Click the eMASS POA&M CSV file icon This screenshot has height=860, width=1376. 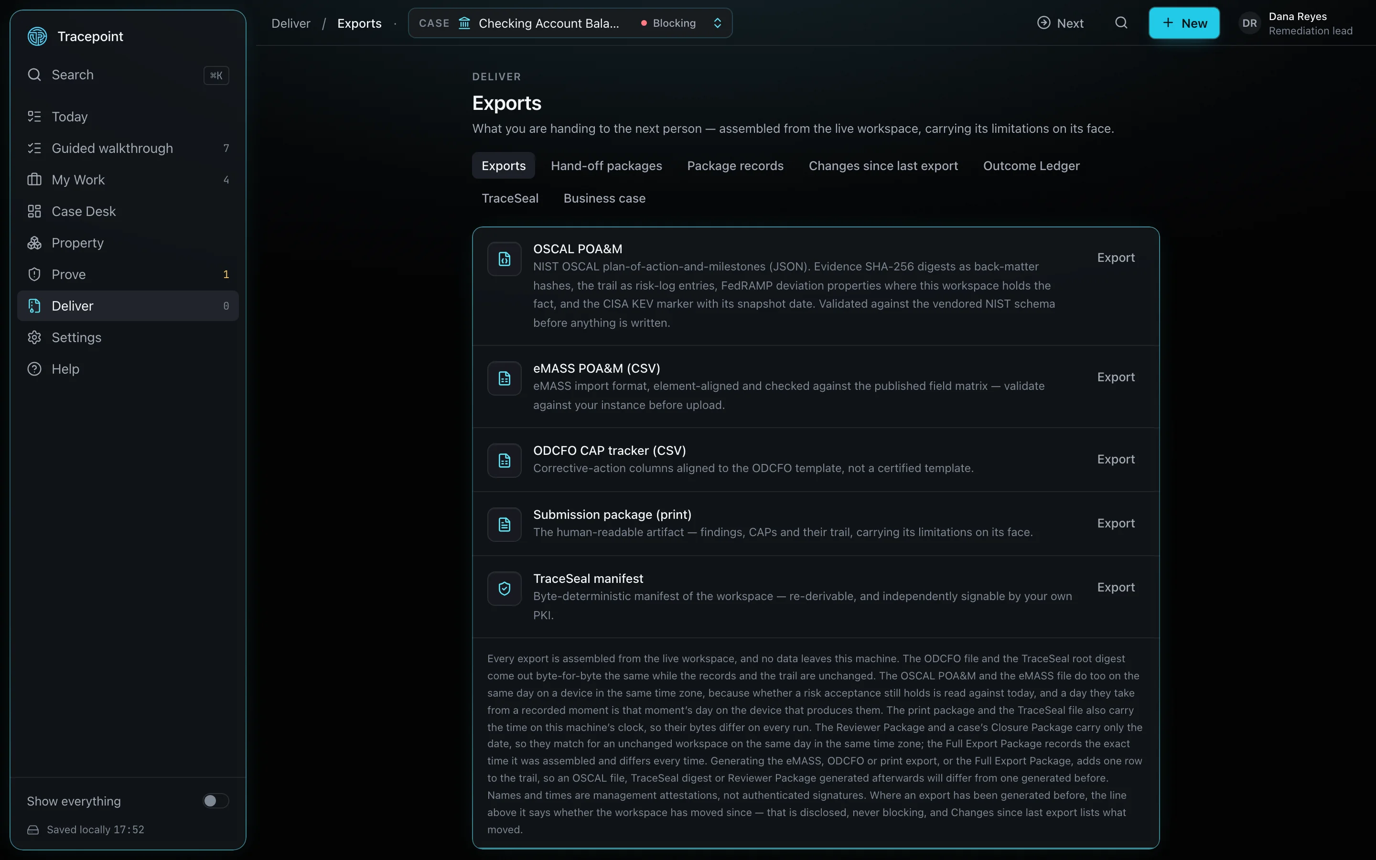pyautogui.click(x=505, y=378)
